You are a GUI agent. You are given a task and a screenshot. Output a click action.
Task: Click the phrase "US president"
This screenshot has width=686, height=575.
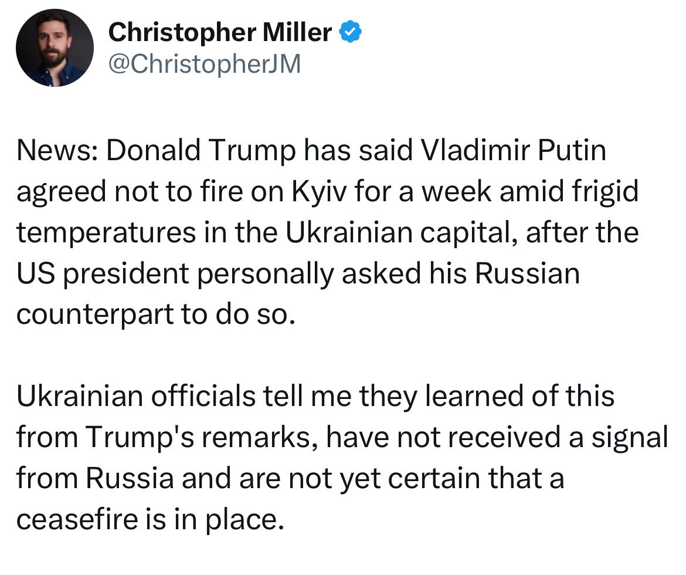click(103, 274)
